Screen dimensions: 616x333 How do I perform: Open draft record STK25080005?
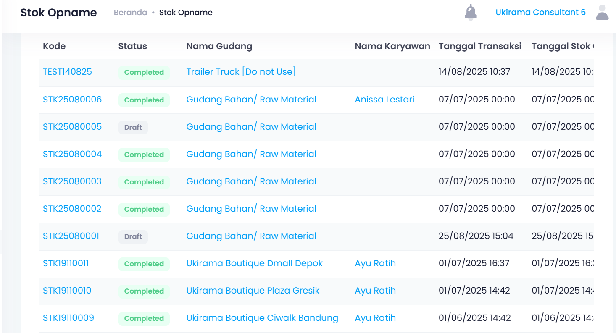[72, 126]
